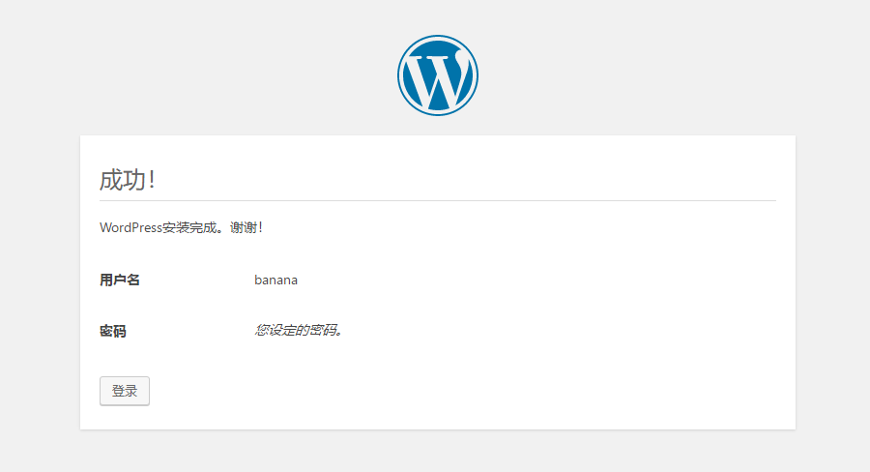Image resolution: width=870 pixels, height=472 pixels.
Task: Click the 成功! heading text
Action: (127, 180)
